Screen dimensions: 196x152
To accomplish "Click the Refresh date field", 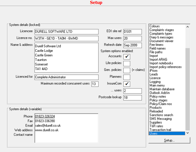I will coord(133,45).
